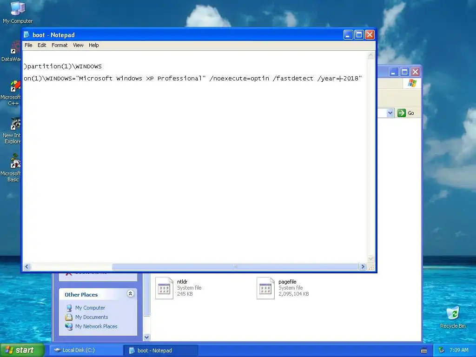
Task: Maximize the Local Disk Explorer window
Action: [404, 72]
